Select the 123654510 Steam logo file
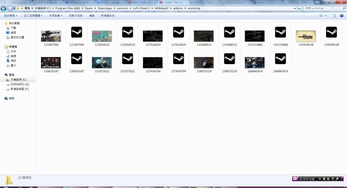347x188 pixels. pyautogui.click(x=128, y=32)
